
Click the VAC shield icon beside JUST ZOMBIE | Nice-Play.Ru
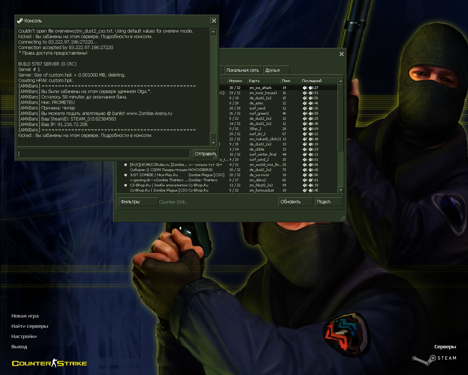pyautogui.click(x=125, y=175)
